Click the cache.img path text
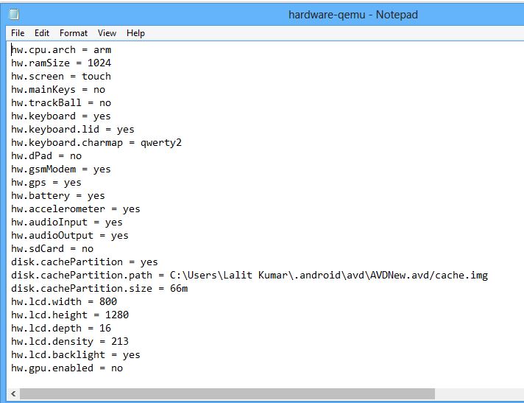The image size is (524, 403). pyautogui.click(x=464, y=276)
